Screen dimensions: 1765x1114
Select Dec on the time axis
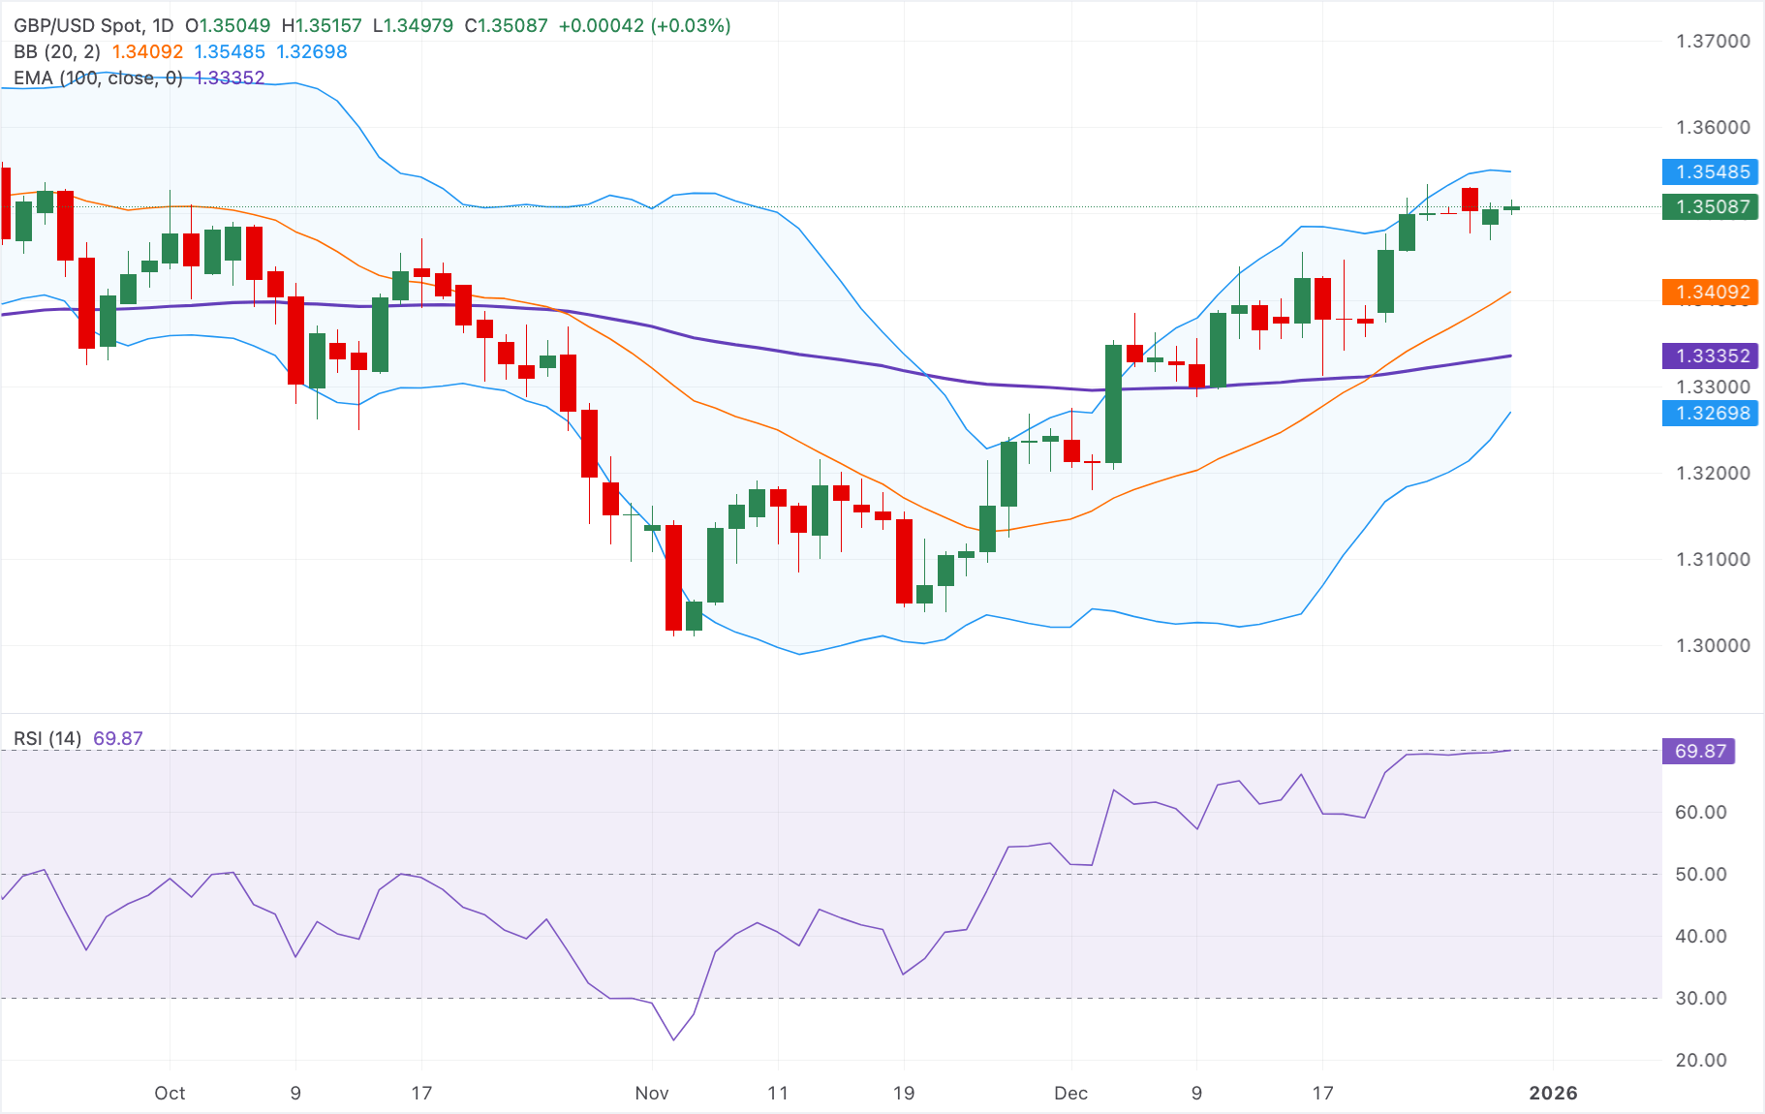(x=1071, y=1093)
